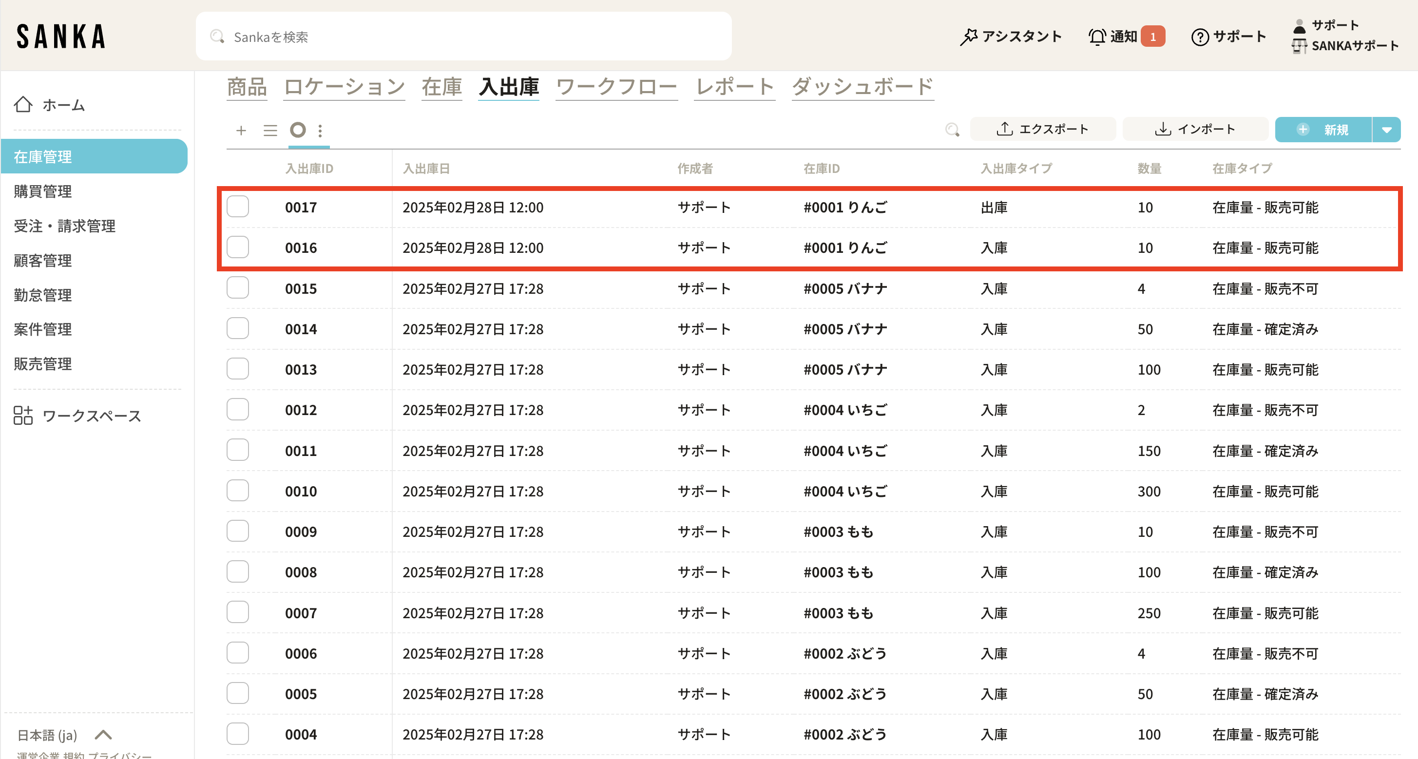This screenshot has width=1418, height=759.
Task: Switch to the 在庫 tab
Action: [x=441, y=87]
